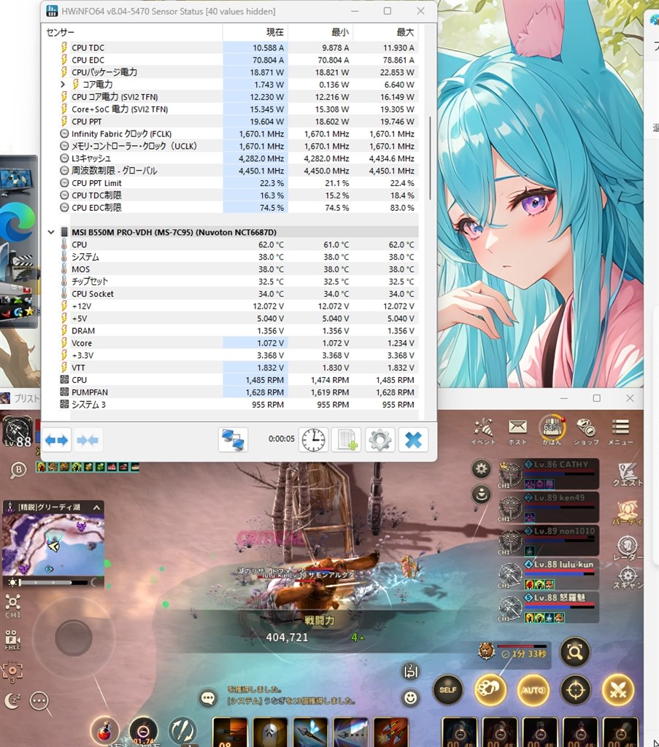Click the glowing pet paw skill button

point(490,690)
